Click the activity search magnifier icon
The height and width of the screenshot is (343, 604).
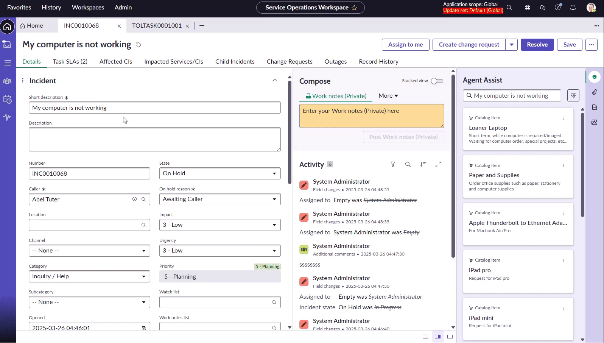(x=408, y=164)
